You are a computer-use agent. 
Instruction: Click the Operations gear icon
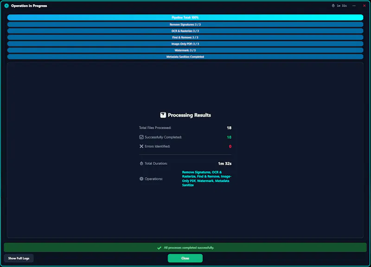[141, 179]
